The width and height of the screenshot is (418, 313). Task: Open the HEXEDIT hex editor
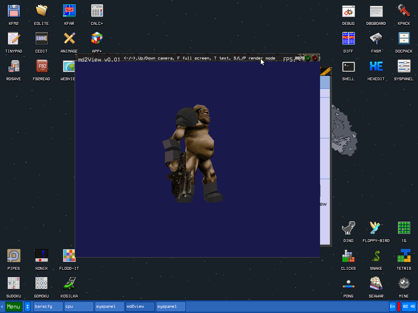(x=376, y=66)
